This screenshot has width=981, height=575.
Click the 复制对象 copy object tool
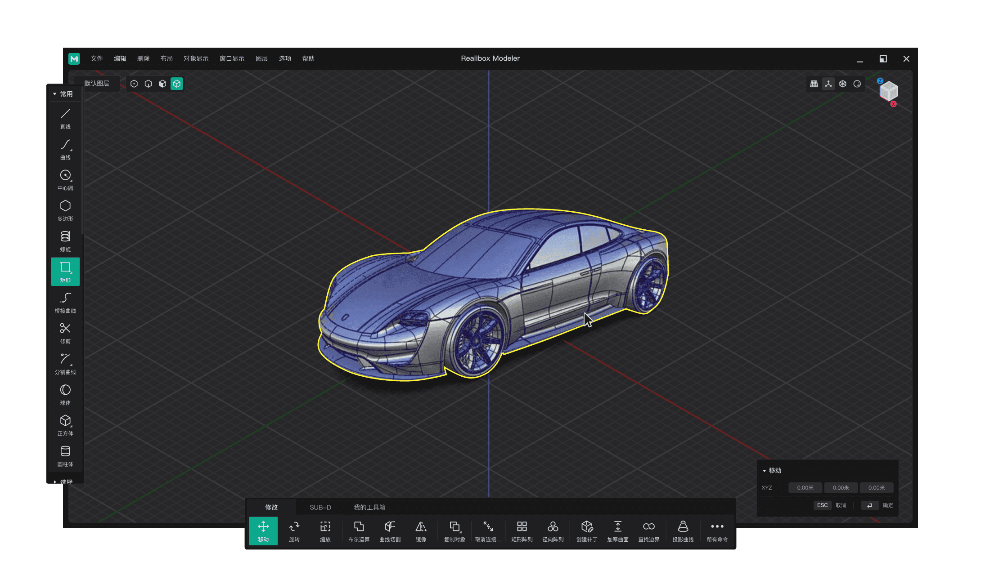455,531
